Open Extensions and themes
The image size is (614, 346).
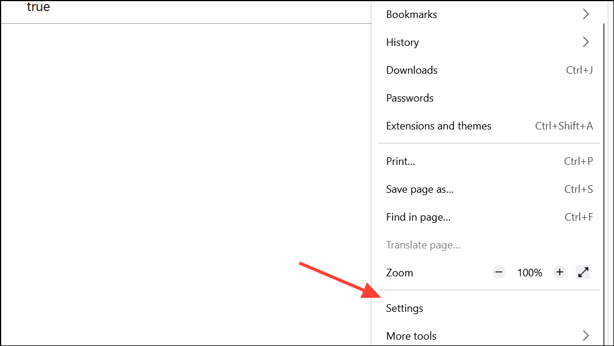coord(438,126)
